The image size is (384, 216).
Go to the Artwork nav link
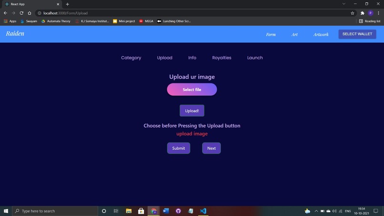[x=321, y=35]
